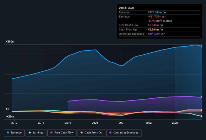Select the 2020 x-axis label
Screen dimensions: 206x140
click(95, 123)
